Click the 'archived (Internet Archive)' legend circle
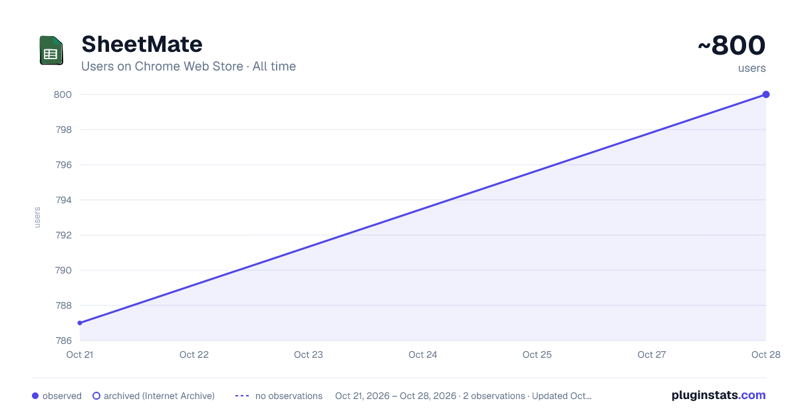Viewport: 798px width, 419px height. (96, 396)
